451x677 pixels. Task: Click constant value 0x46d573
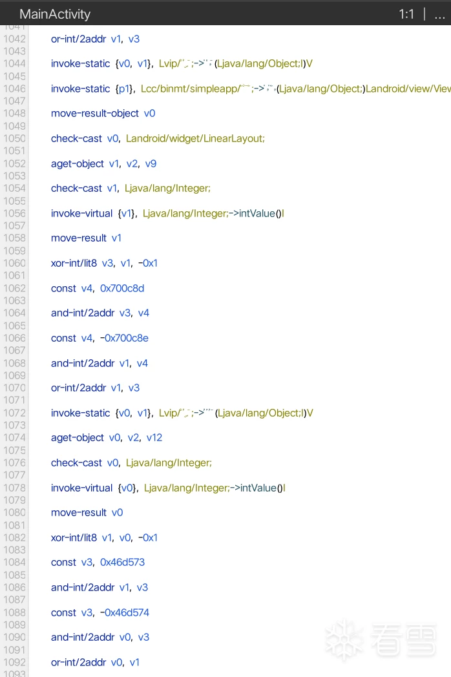coord(122,562)
